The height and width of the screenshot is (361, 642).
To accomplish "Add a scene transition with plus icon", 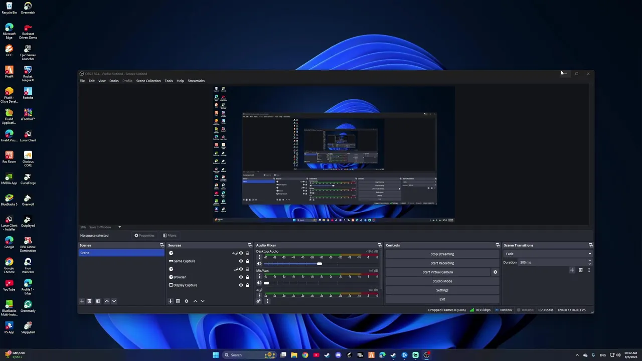I will [x=572, y=270].
